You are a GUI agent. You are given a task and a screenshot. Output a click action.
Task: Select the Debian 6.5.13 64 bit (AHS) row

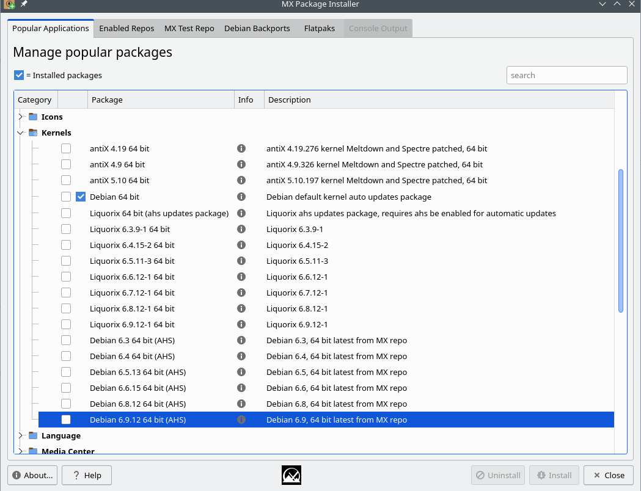pyautogui.click(x=326, y=372)
